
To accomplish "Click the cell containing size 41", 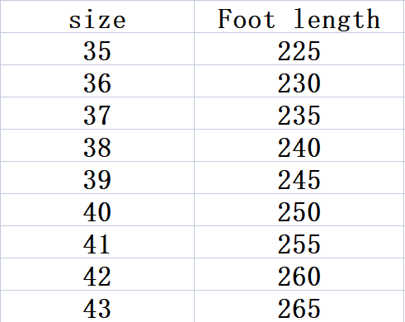I will (97, 242).
